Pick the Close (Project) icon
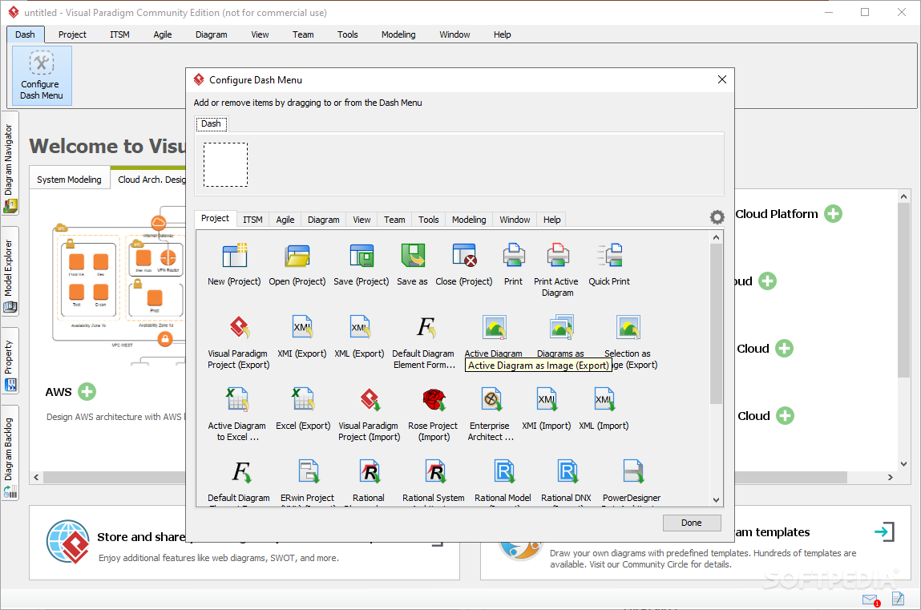 tap(464, 256)
